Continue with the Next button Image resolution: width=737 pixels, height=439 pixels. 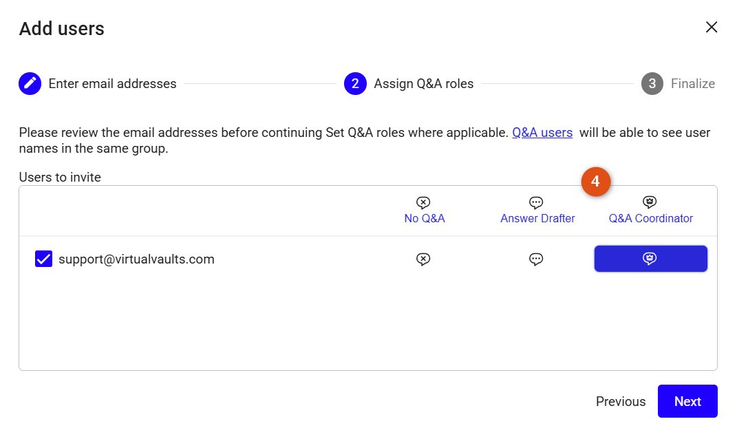coord(687,401)
